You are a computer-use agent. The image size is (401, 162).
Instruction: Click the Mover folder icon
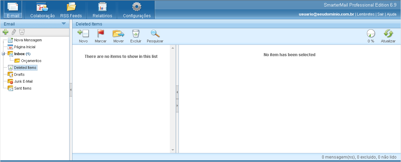point(118,34)
